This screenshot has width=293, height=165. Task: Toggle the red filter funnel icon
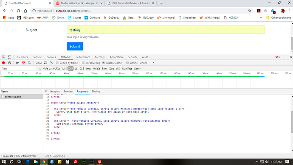[x=23, y=63]
